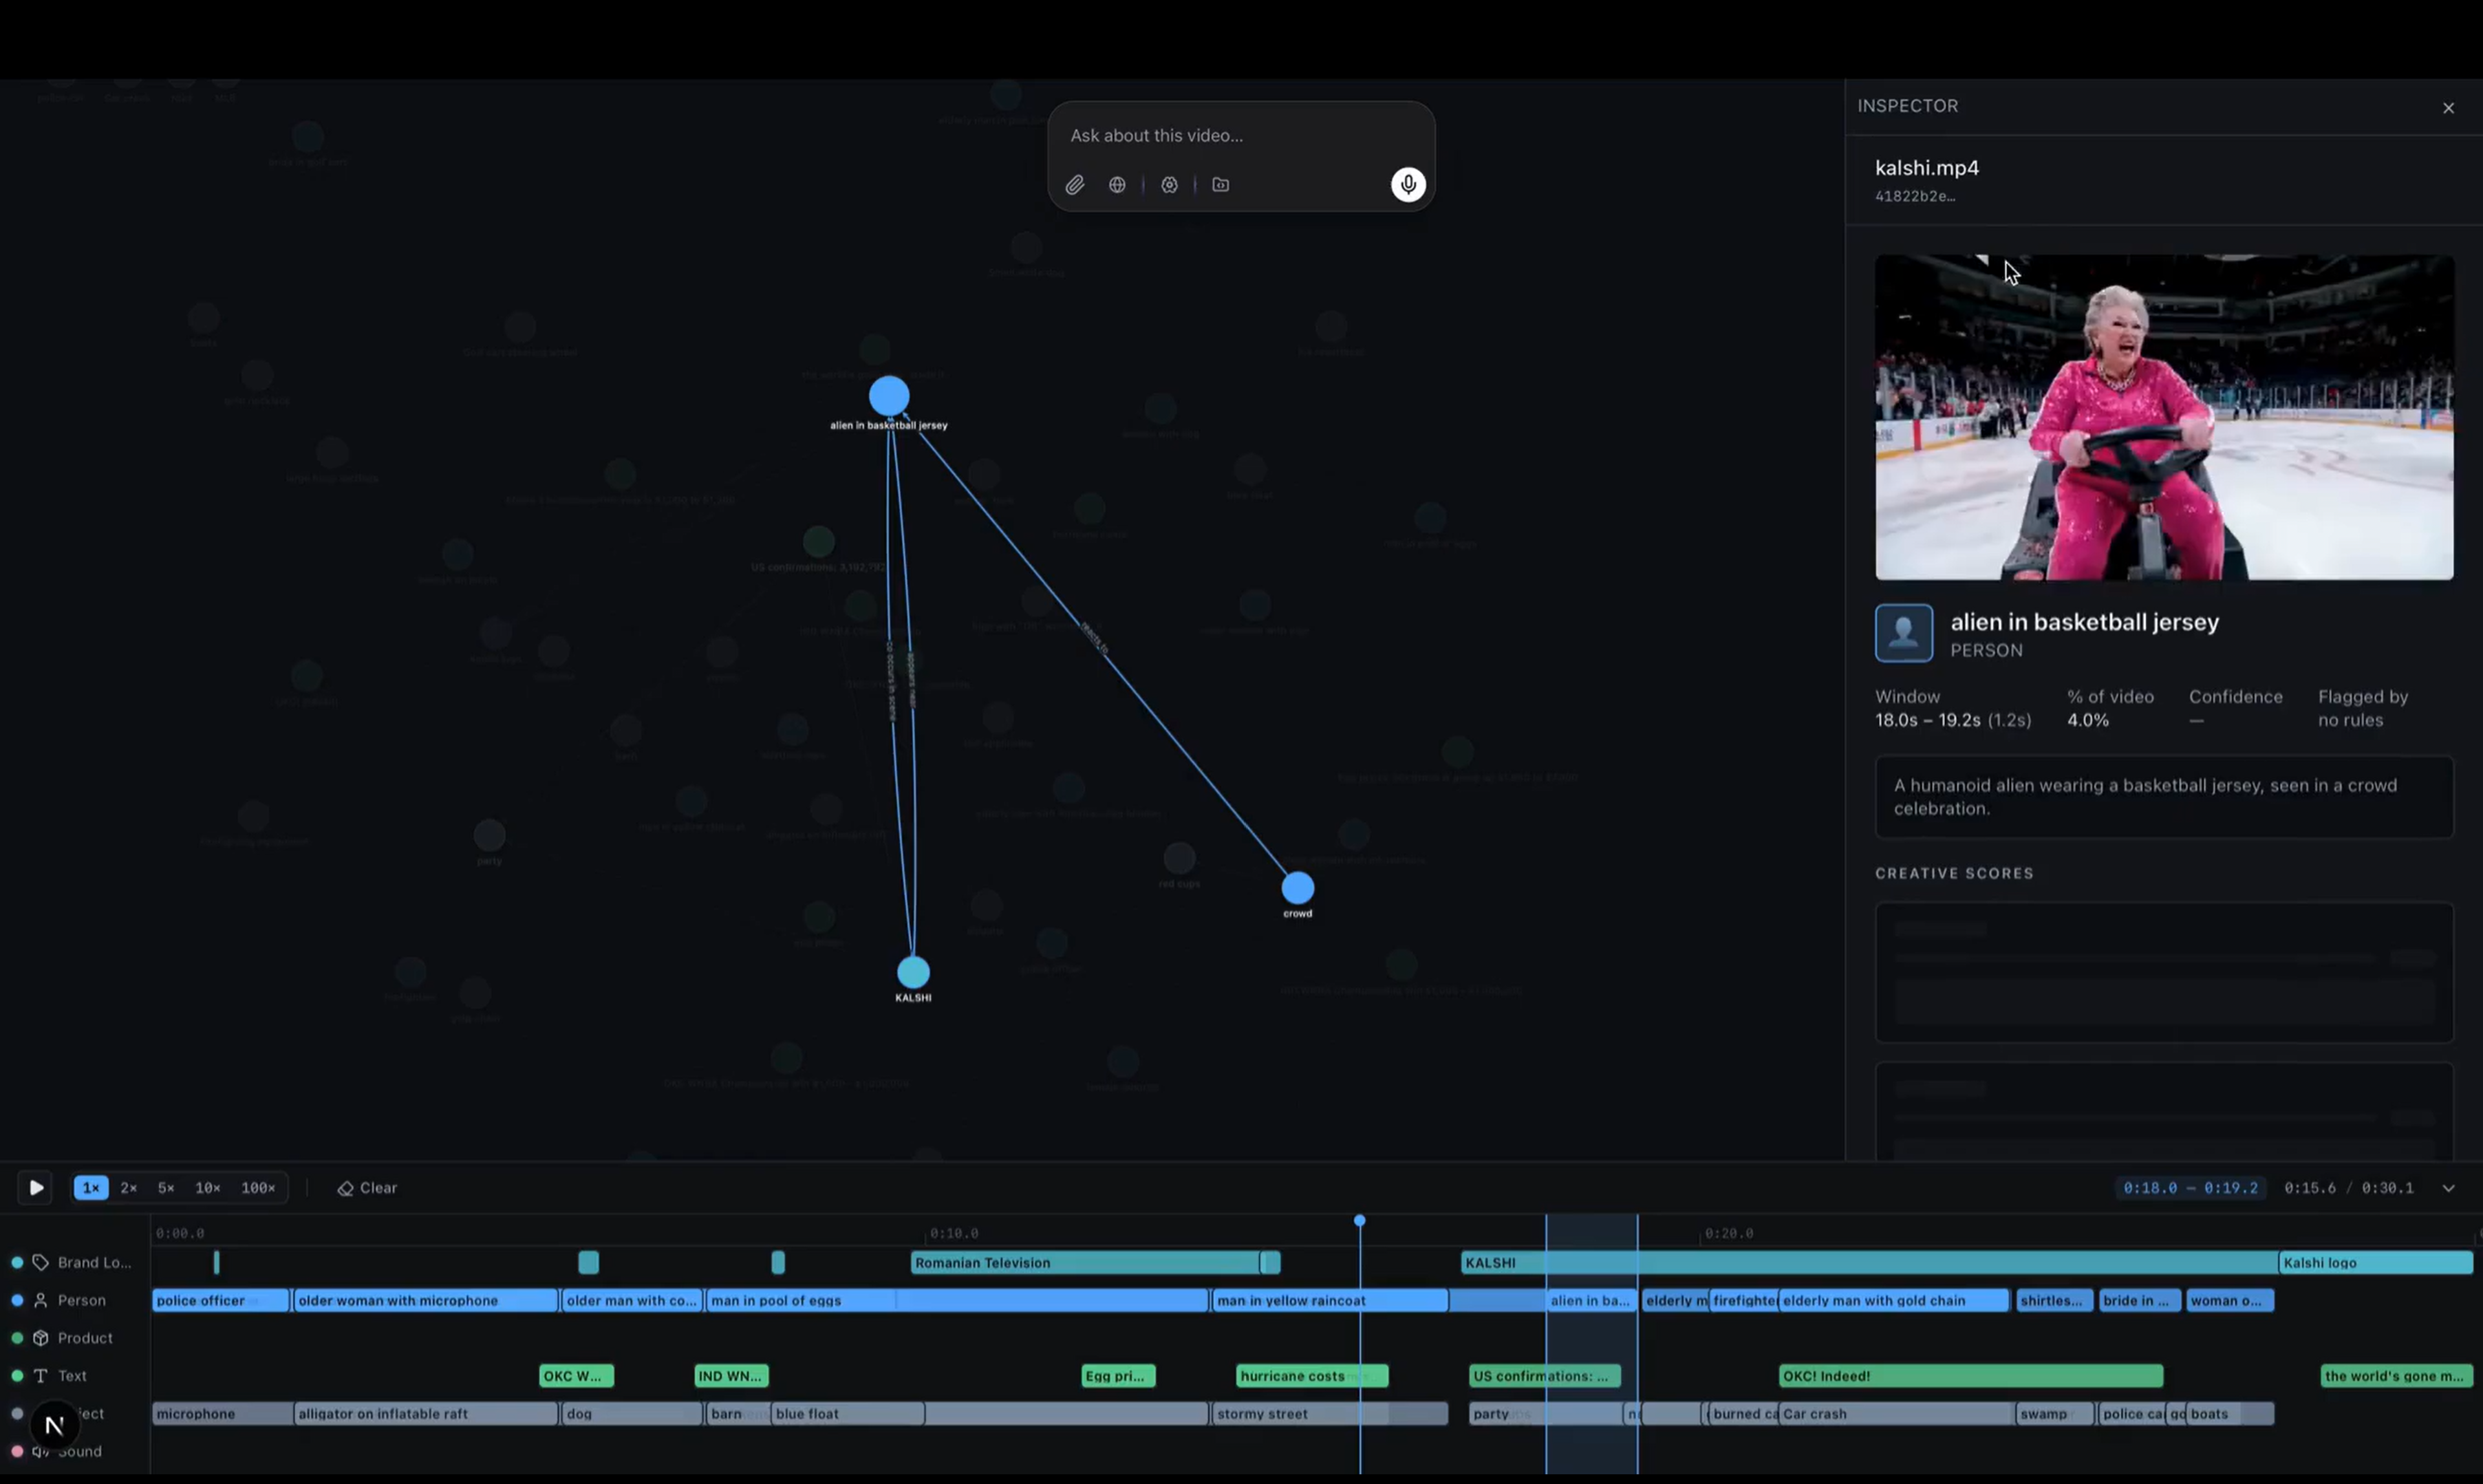This screenshot has height=1484, width=2483.
Task: Click the Next.js N badge icon
Action: (54, 1425)
